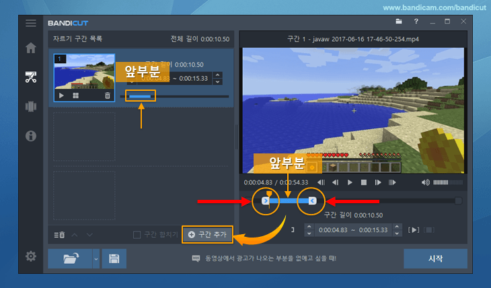Viewport: 491px width, 288px height.
Task: Step back one frame button
Action: pyautogui.click(x=336, y=182)
